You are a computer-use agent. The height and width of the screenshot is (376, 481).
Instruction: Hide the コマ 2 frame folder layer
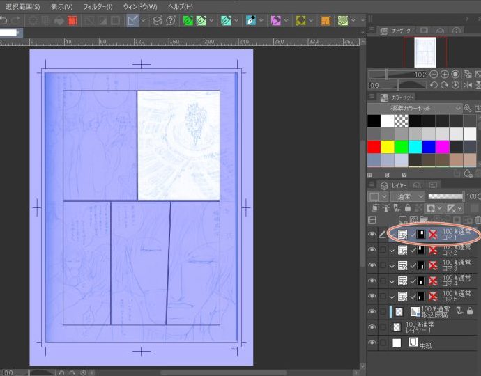click(x=372, y=251)
